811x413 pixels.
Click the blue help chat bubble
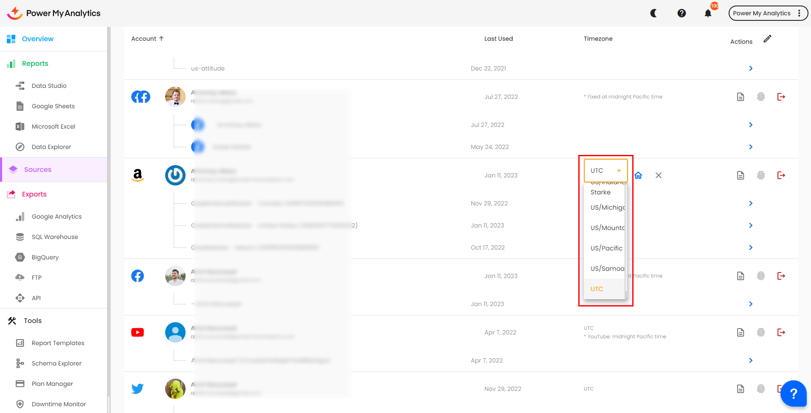(x=793, y=393)
